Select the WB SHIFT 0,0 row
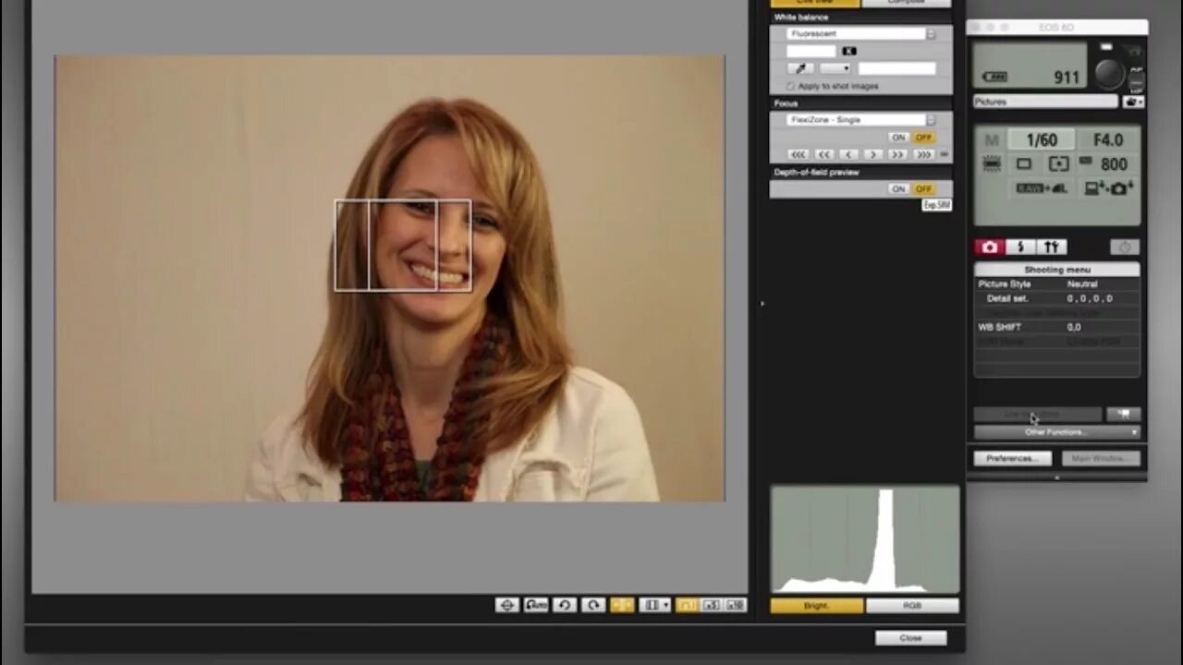Image resolution: width=1183 pixels, height=665 pixels. 1057,327
